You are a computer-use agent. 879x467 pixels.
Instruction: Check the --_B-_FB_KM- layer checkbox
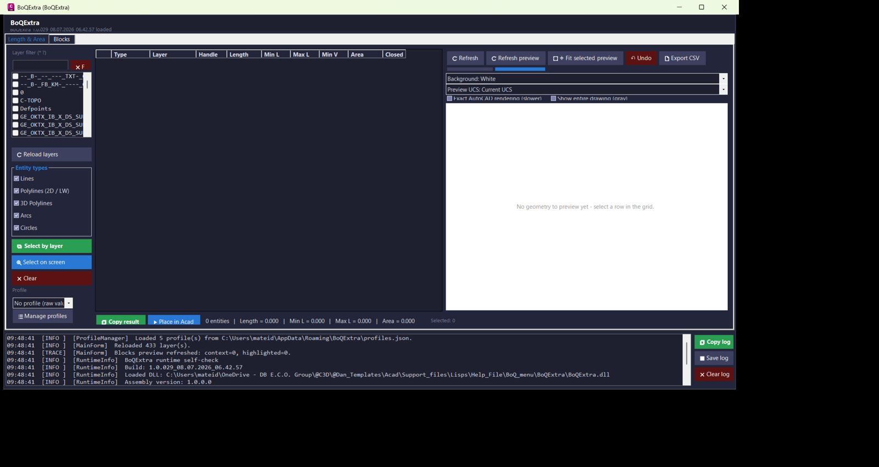(x=15, y=84)
